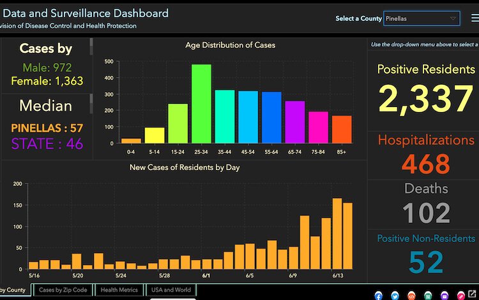Click the 6/1 date axis label
479x300 pixels.
206,275
